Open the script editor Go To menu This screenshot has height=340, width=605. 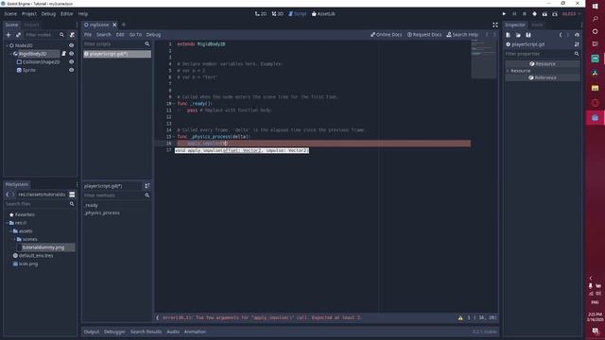click(x=135, y=35)
